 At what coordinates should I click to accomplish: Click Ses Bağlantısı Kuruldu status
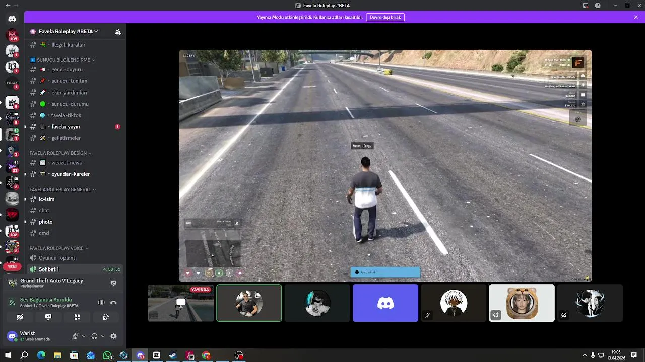click(46, 300)
